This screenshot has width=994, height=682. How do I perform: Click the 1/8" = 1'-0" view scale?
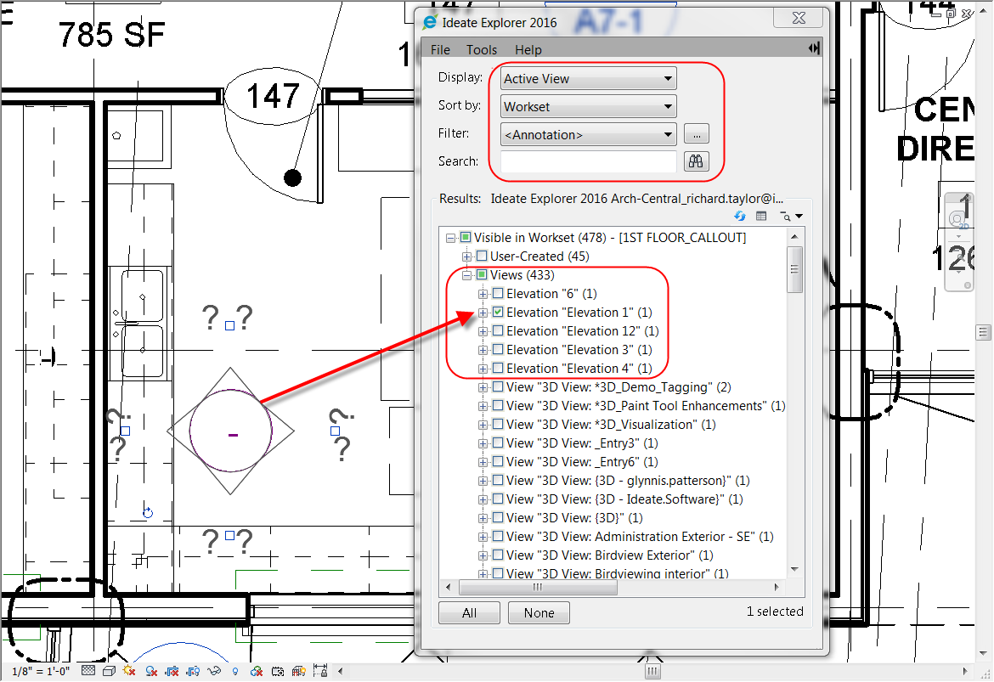pos(42,671)
